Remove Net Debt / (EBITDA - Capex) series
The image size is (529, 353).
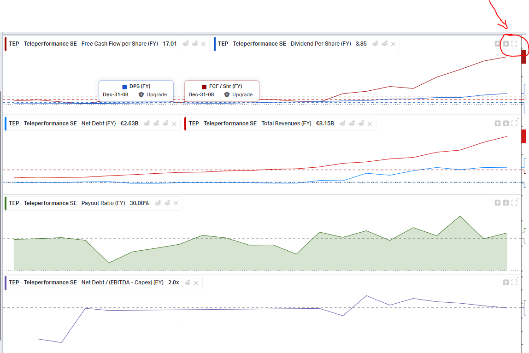196,283
